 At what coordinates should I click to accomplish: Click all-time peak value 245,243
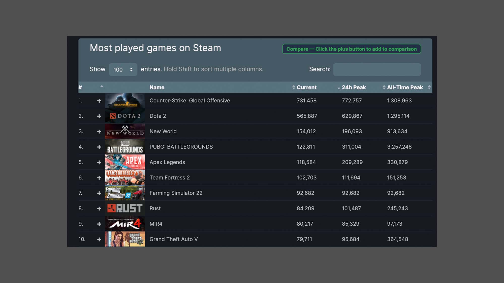pos(397,208)
